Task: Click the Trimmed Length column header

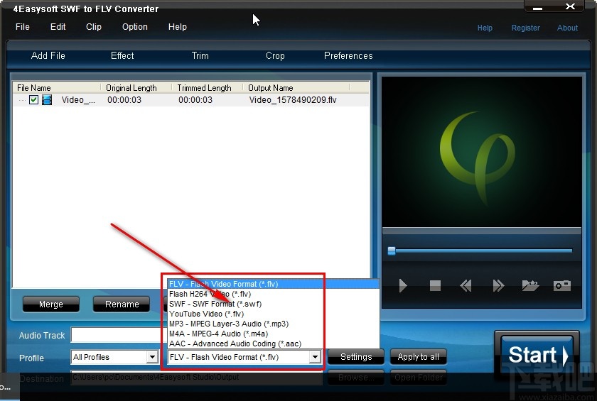Action: (x=207, y=88)
